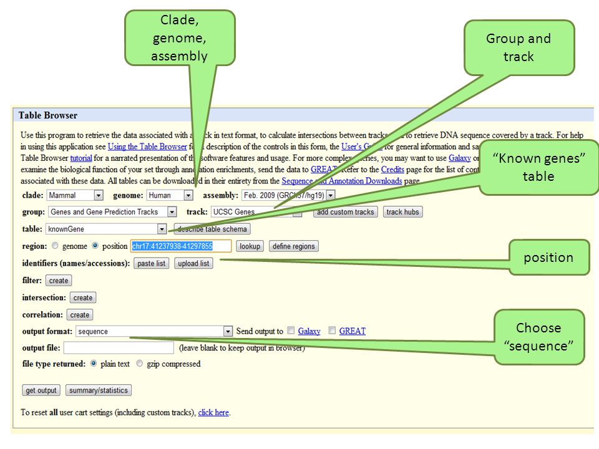Open the Credits page link
Screen dimensions: 599x449
392,170
